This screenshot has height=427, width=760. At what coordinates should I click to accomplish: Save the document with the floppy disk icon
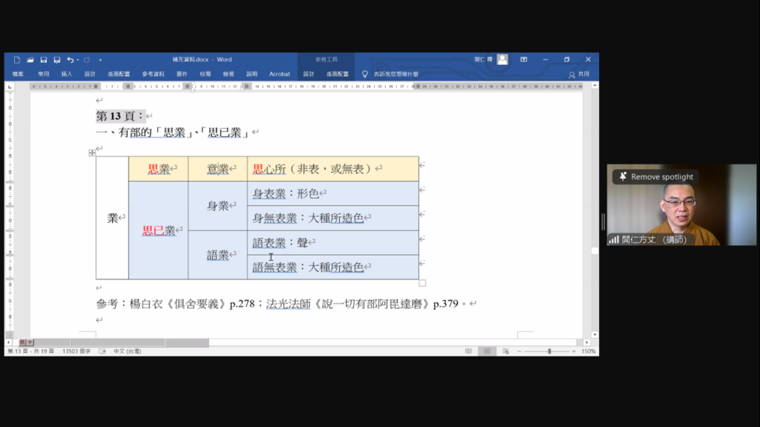pos(44,60)
